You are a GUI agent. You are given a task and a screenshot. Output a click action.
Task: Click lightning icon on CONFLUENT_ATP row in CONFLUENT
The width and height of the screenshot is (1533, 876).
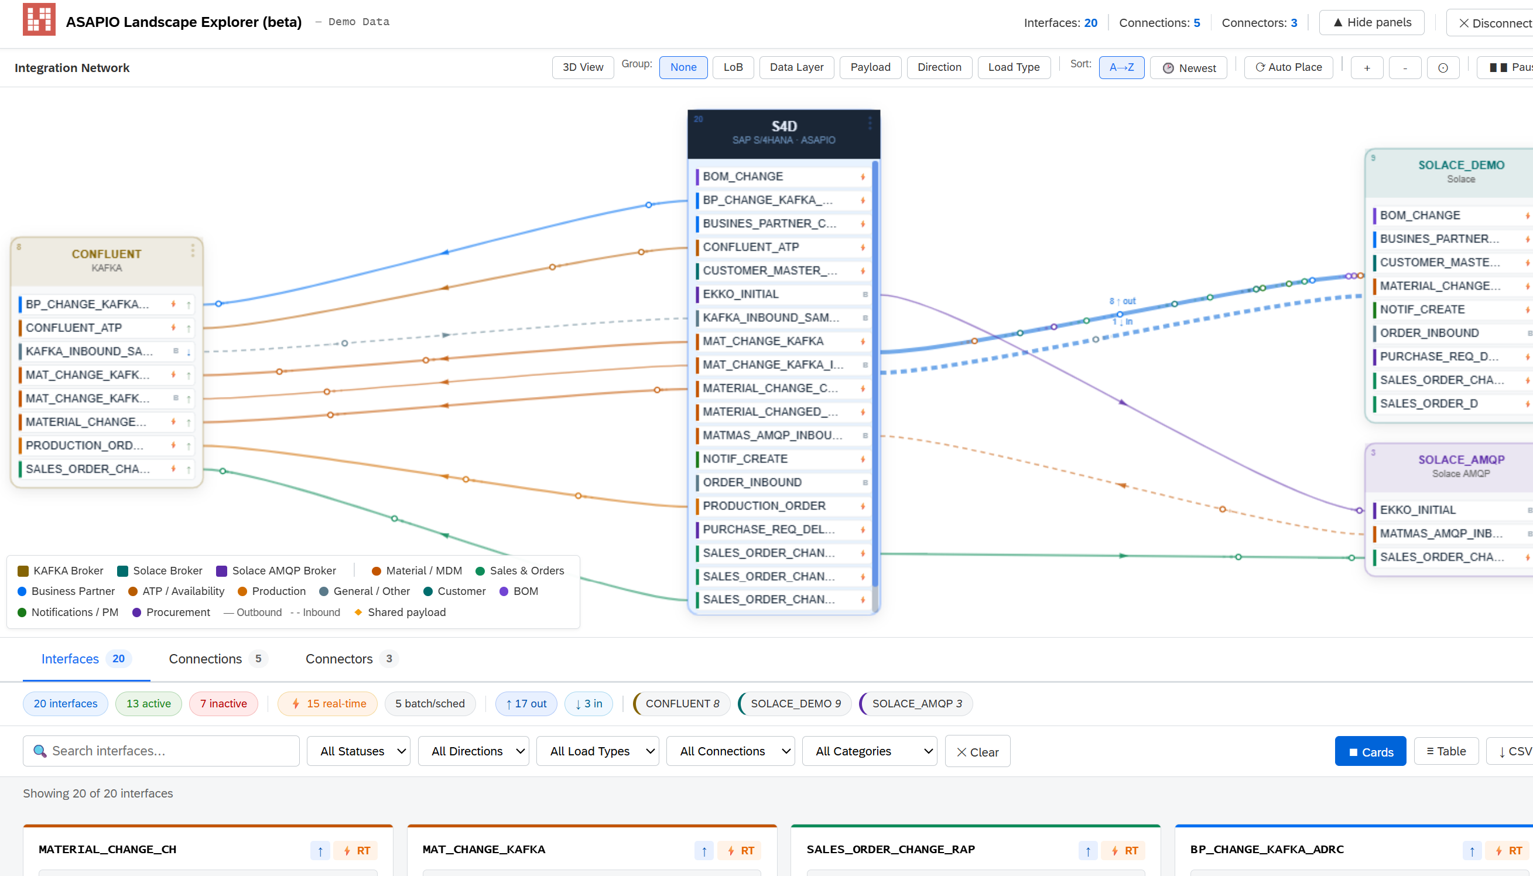pos(173,327)
